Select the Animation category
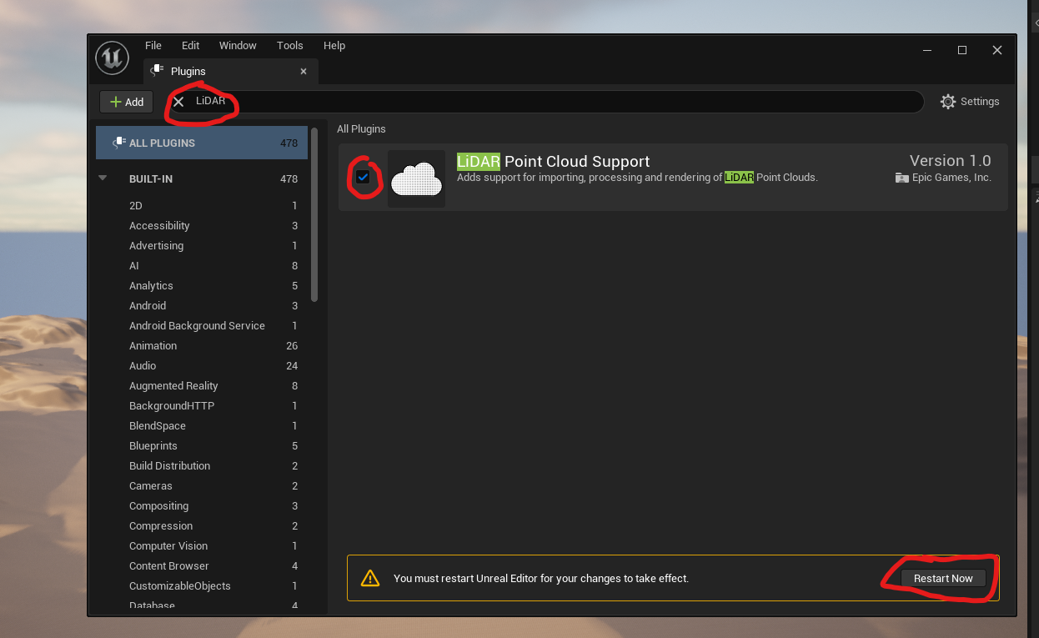 pyautogui.click(x=202, y=345)
